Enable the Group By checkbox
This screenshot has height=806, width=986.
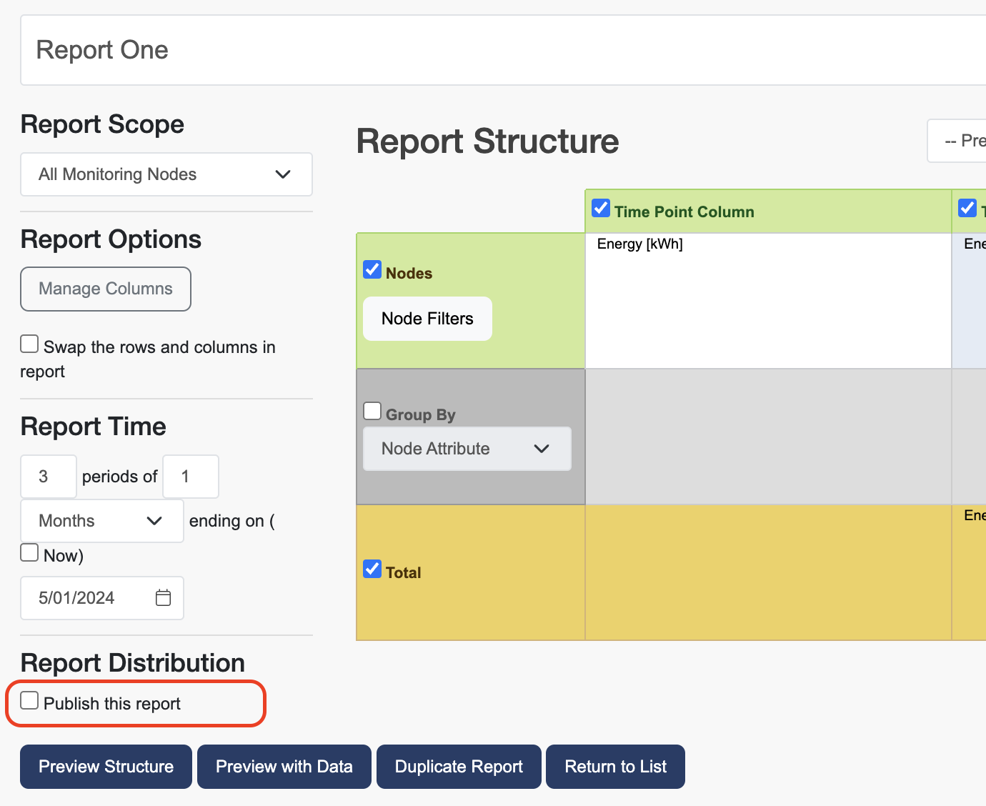pos(372,412)
